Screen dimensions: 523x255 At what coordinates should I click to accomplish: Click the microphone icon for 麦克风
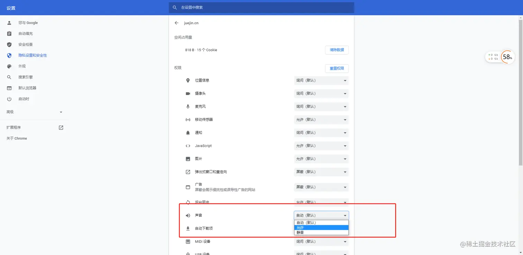click(x=188, y=106)
